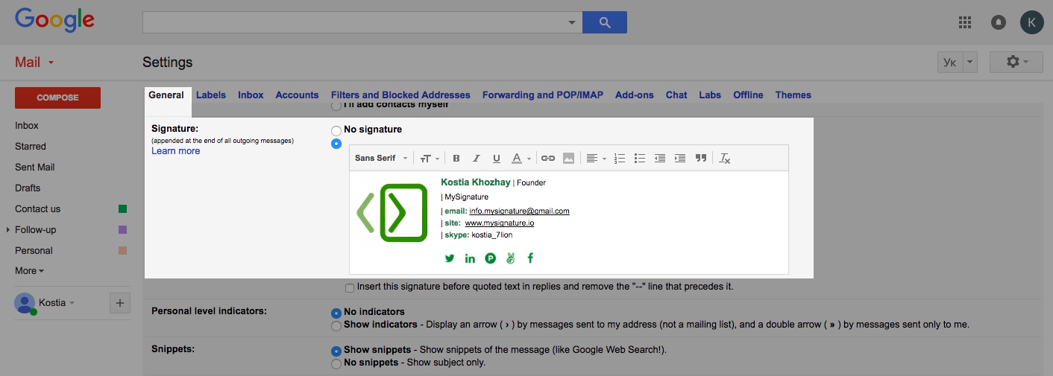Viewport: 1053px width, 376px height.
Task: Click the Google logo
Action: pos(54,20)
